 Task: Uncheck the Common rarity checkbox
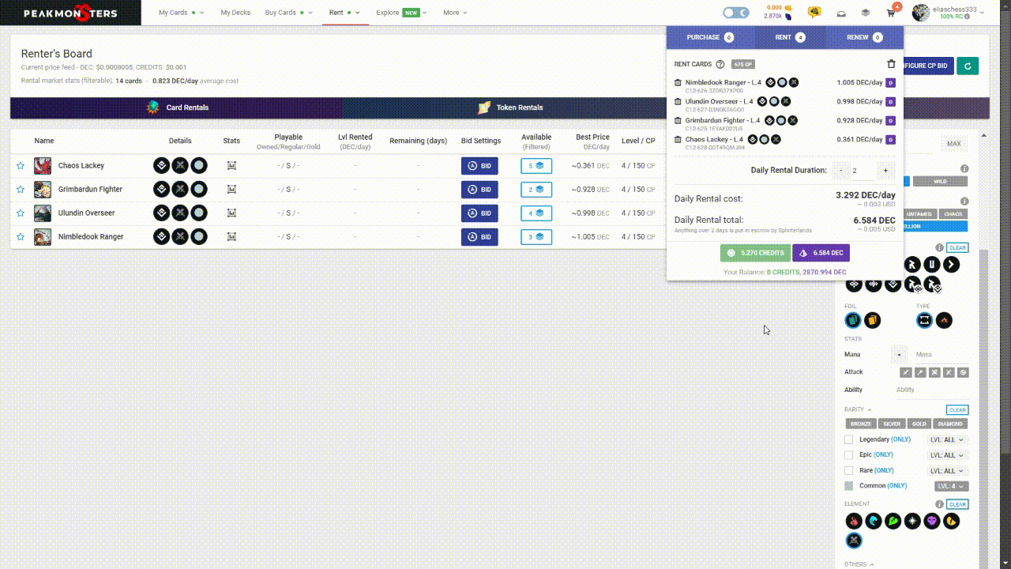point(849,486)
